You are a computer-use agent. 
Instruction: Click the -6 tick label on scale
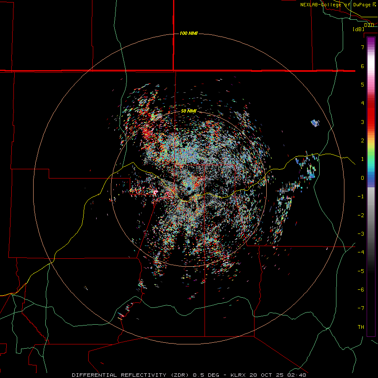(361, 290)
